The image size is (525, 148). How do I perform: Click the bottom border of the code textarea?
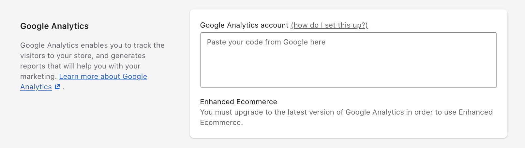coord(348,87)
